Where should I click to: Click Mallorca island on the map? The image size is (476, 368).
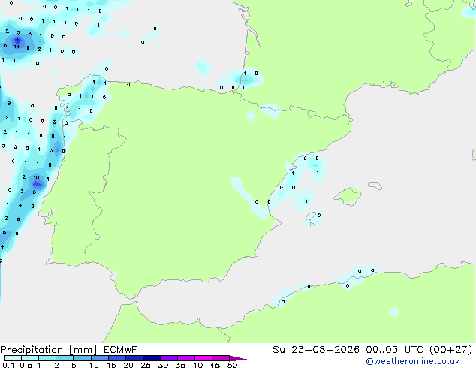[x=348, y=197]
